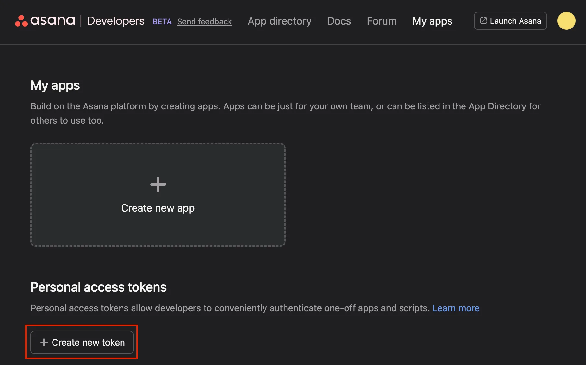Click the My apps page heading
This screenshot has width=586, height=365.
(x=55, y=85)
